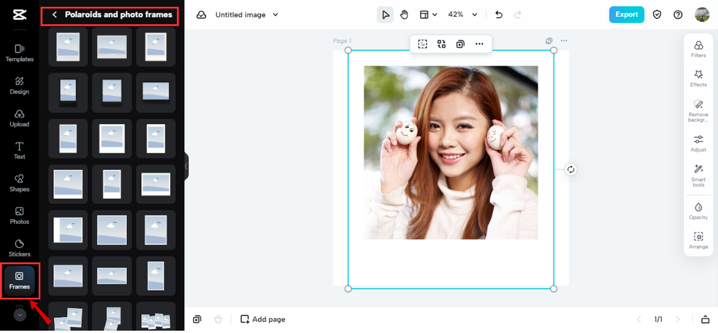Click the rotate handle beside the frame

click(570, 170)
